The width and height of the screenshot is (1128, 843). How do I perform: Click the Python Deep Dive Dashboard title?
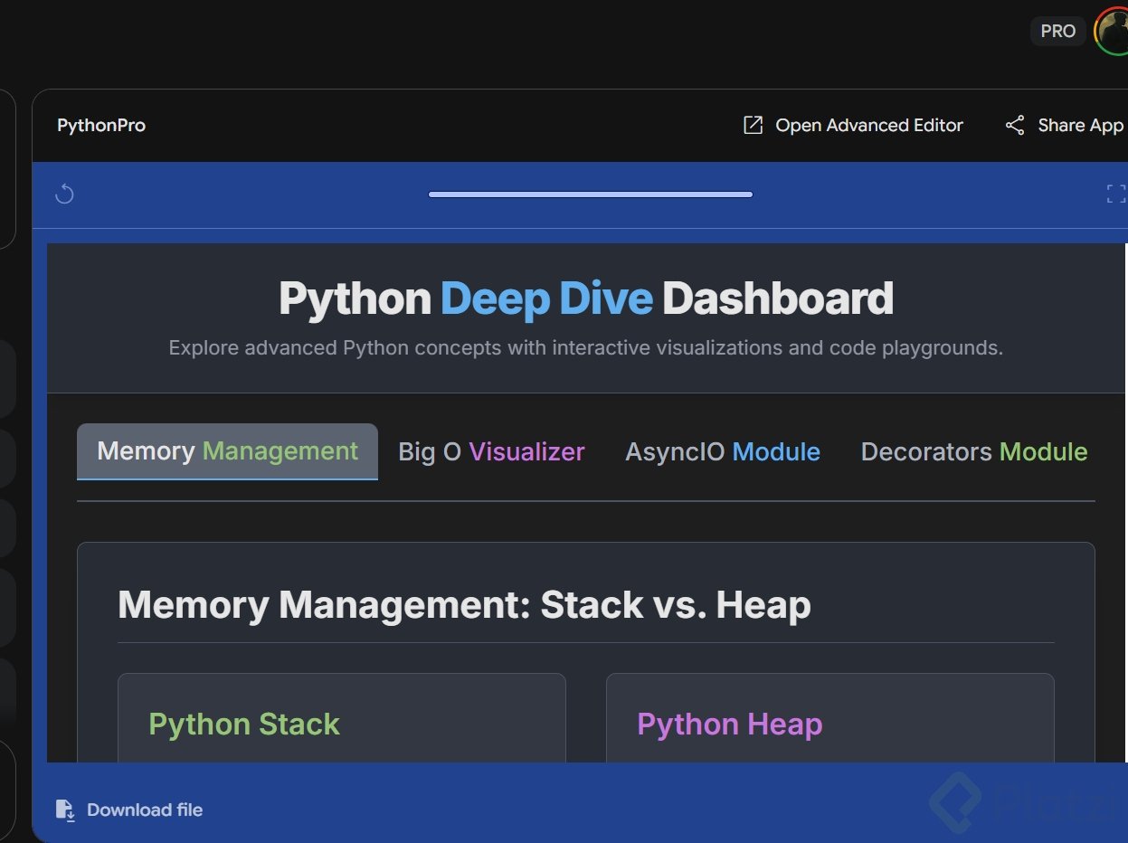click(585, 298)
